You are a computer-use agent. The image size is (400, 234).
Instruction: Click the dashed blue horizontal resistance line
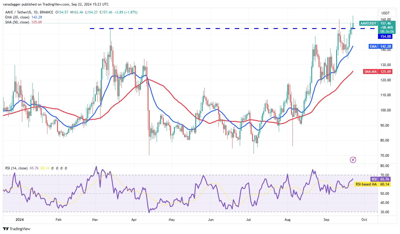(205, 28)
